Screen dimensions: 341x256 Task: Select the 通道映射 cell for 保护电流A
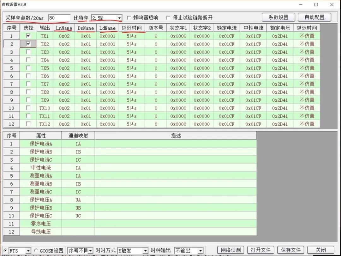(x=78, y=144)
